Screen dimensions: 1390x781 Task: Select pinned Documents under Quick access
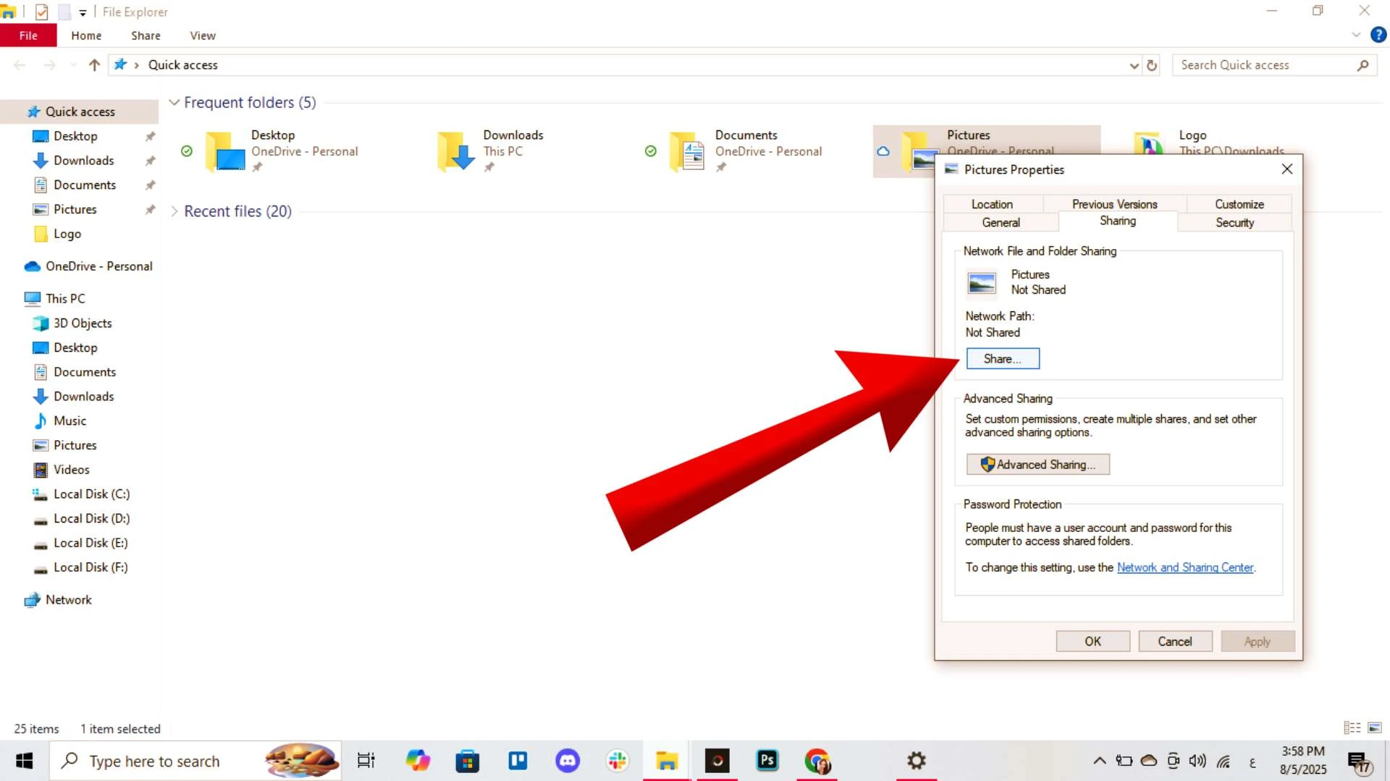click(x=84, y=185)
